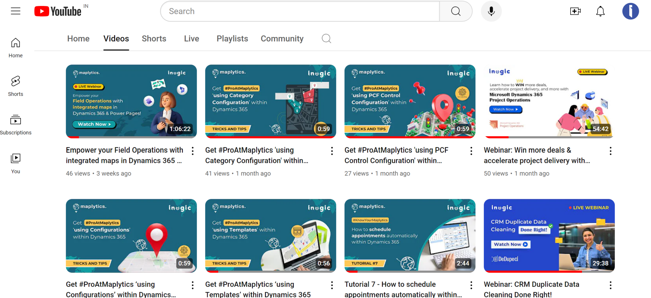Screen dimensions: 651x298
Task: Go to Shorts in the sidebar
Action: 15,86
